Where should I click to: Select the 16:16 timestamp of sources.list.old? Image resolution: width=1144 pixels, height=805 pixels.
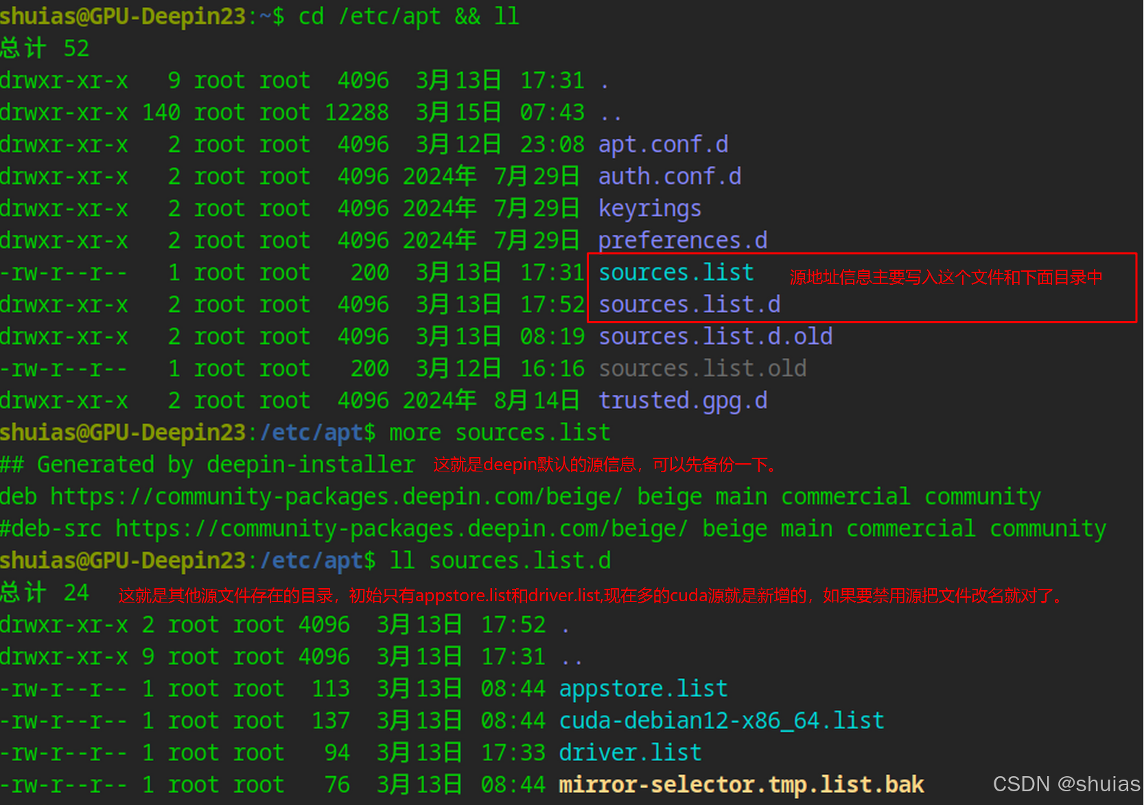click(x=552, y=369)
